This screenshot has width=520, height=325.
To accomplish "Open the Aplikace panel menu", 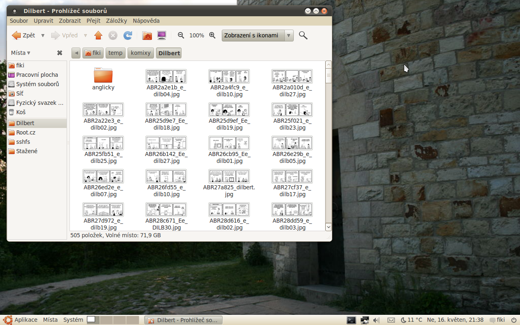I will click(20, 320).
